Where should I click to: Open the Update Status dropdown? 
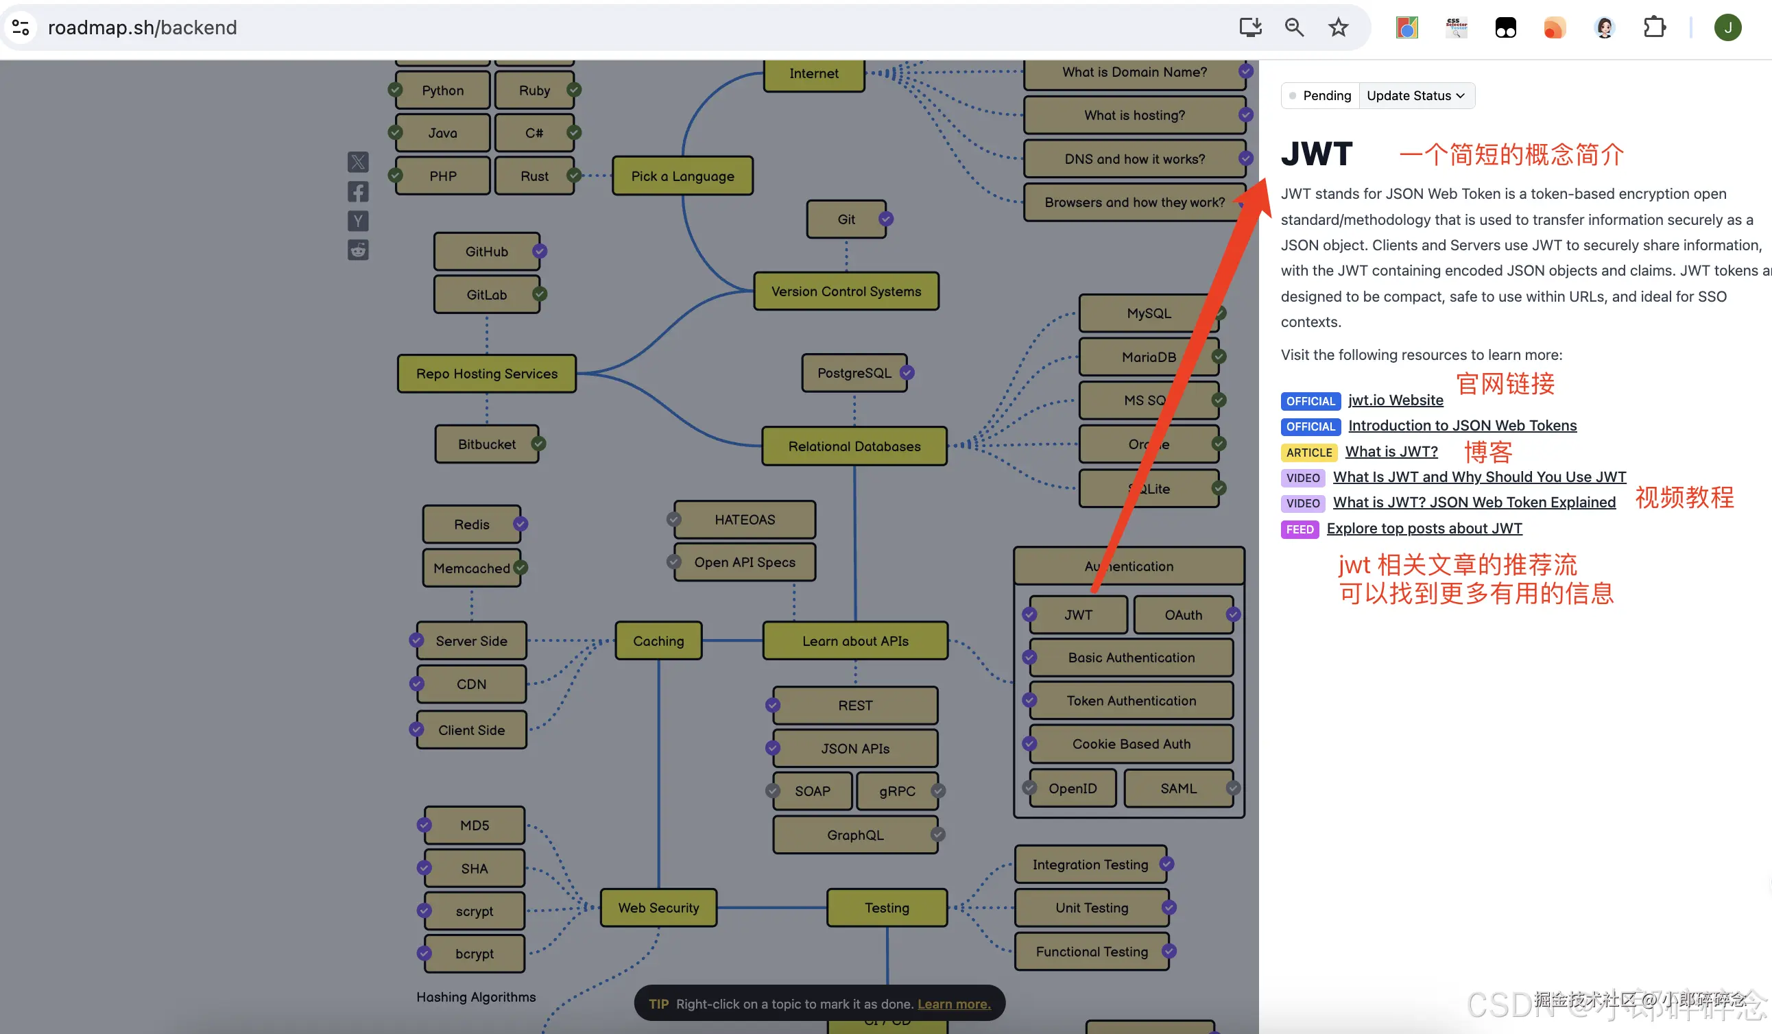[x=1415, y=95]
